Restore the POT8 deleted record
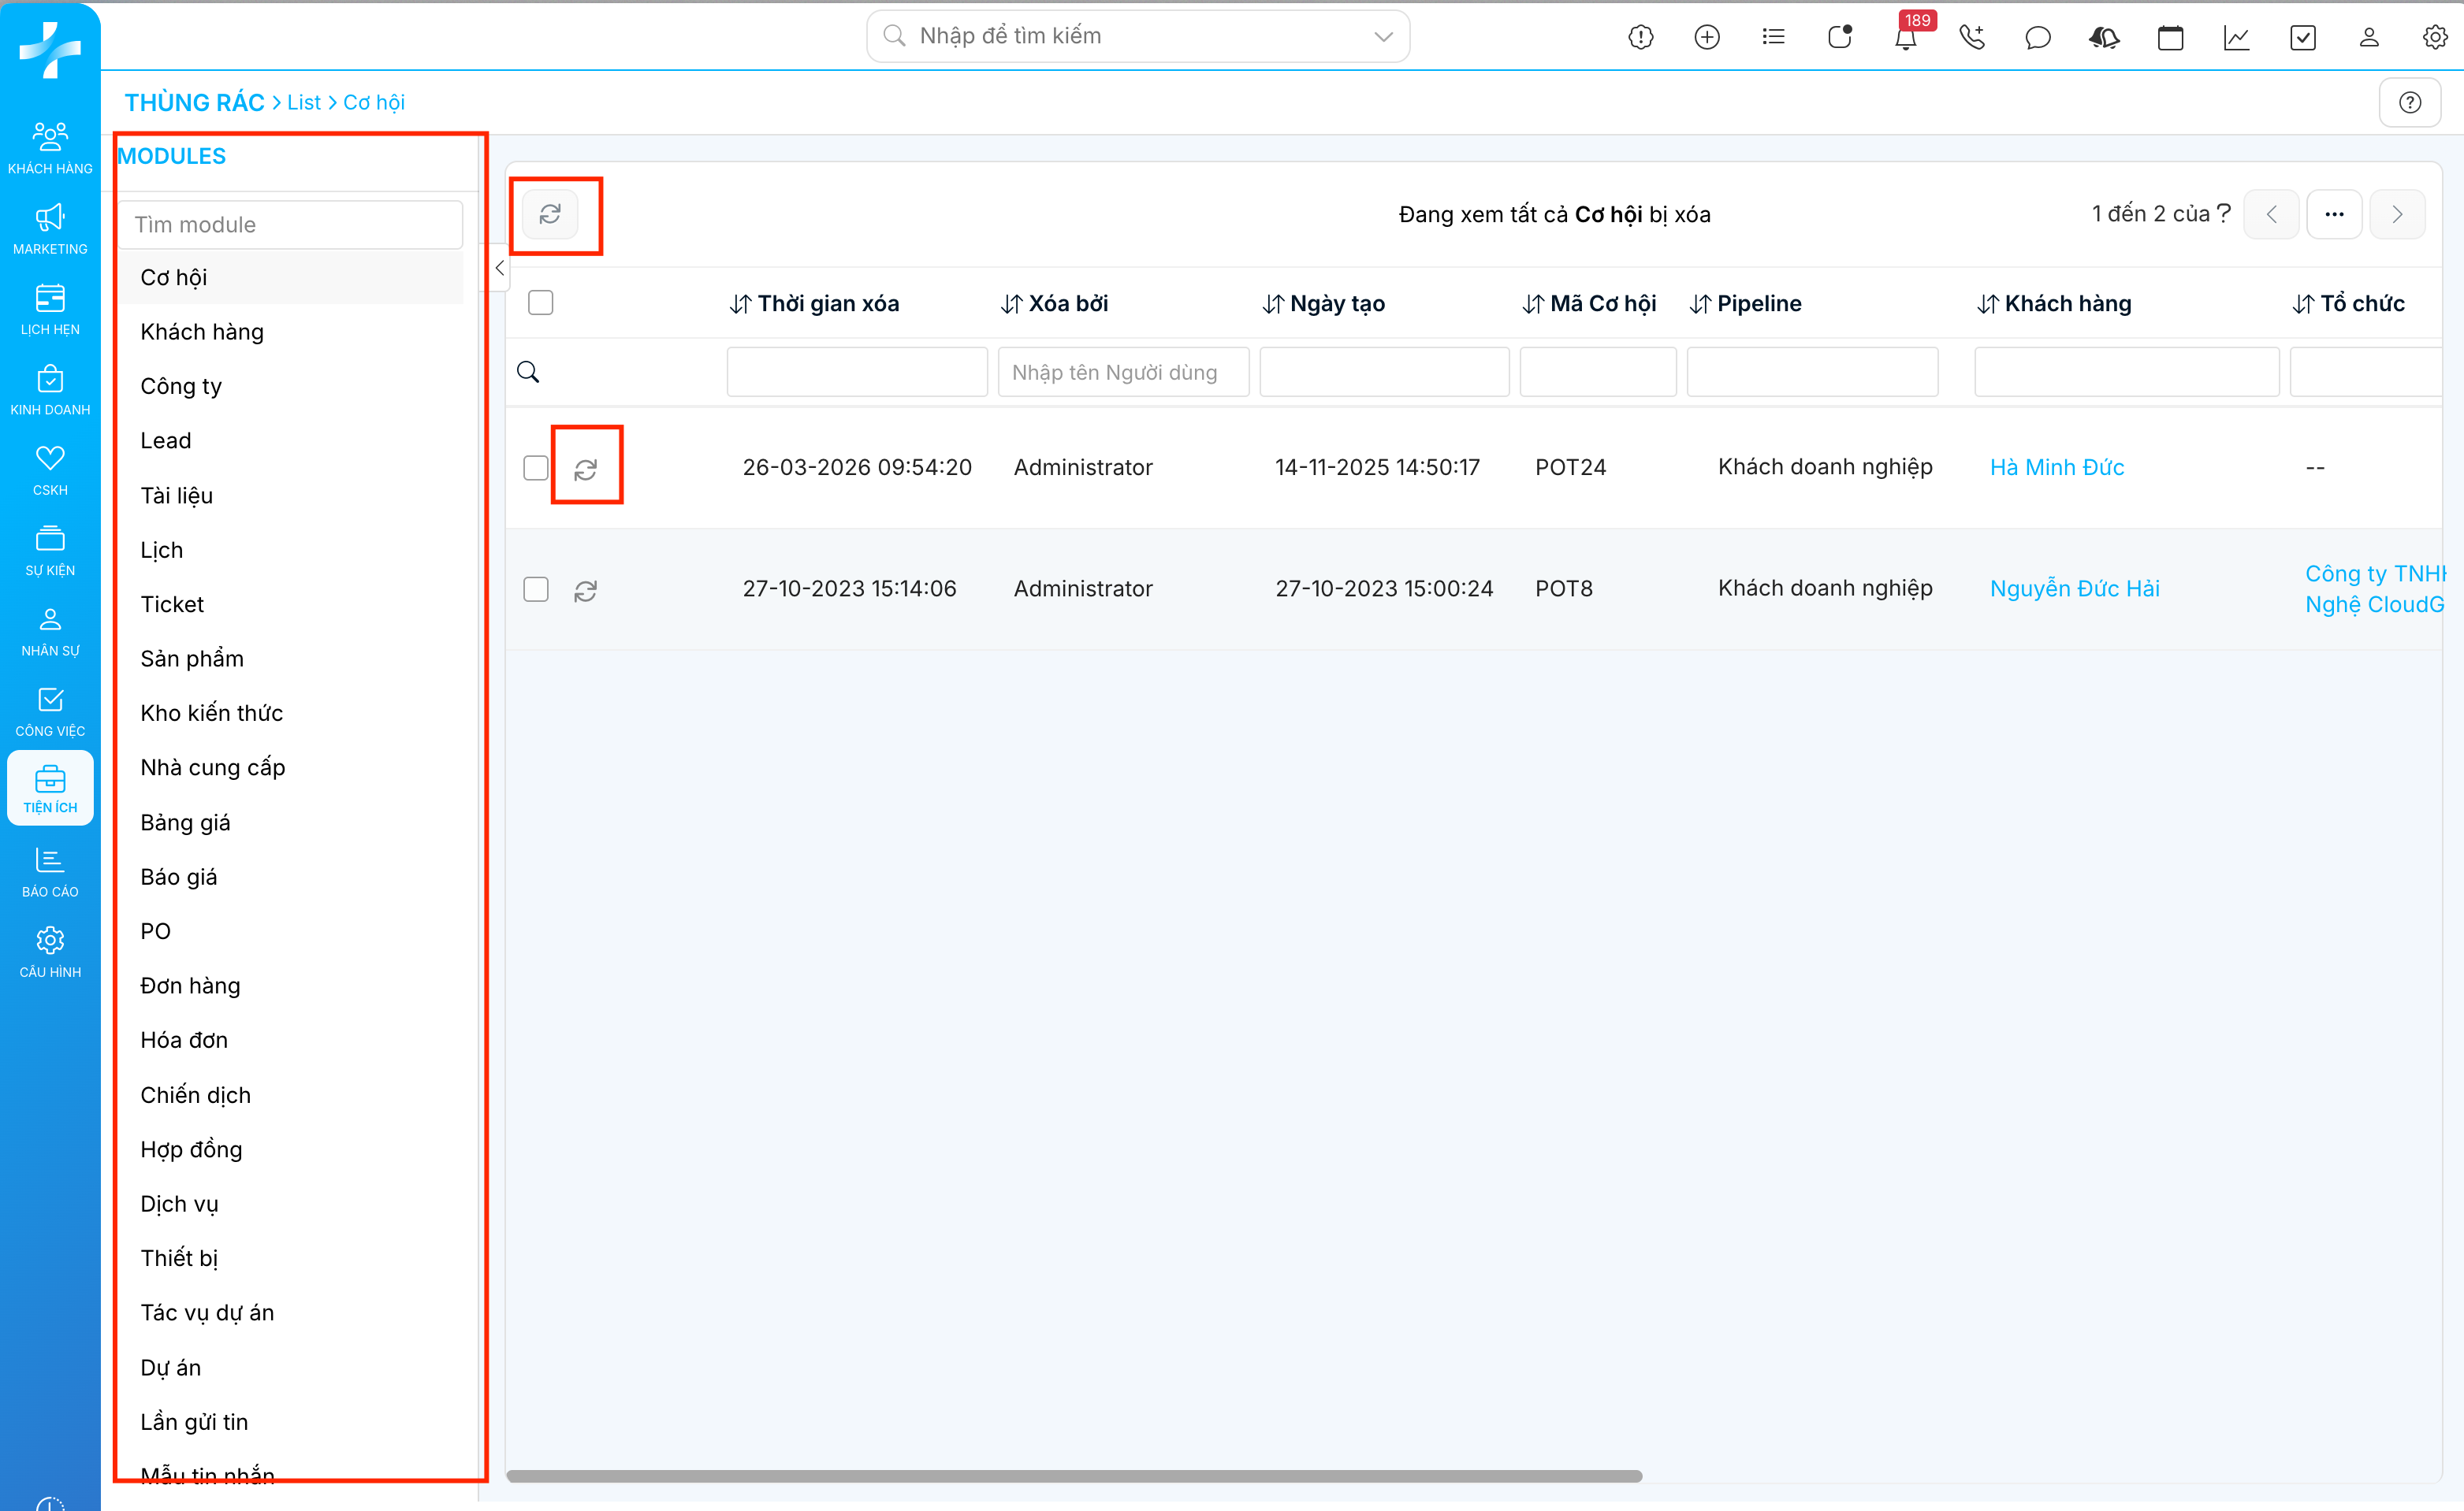 586,591
